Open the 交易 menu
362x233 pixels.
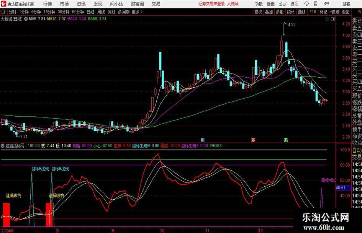(x=156, y=4)
